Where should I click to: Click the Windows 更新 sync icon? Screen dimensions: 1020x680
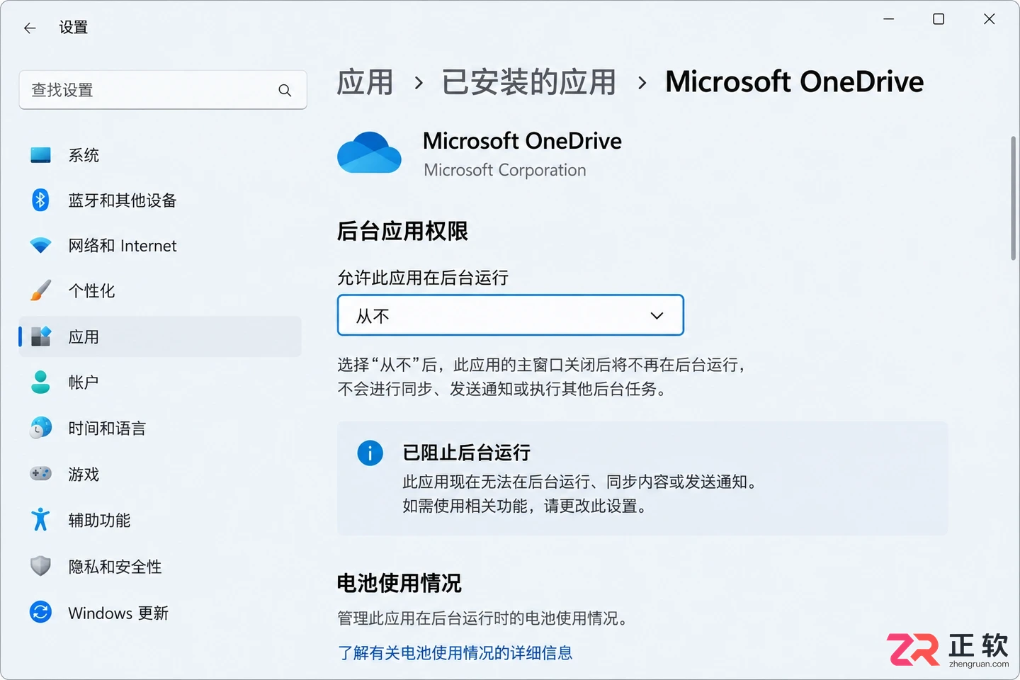(x=41, y=612)
